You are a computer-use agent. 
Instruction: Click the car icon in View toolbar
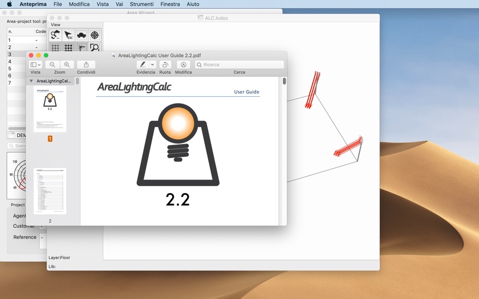click(x=82, y=35)
